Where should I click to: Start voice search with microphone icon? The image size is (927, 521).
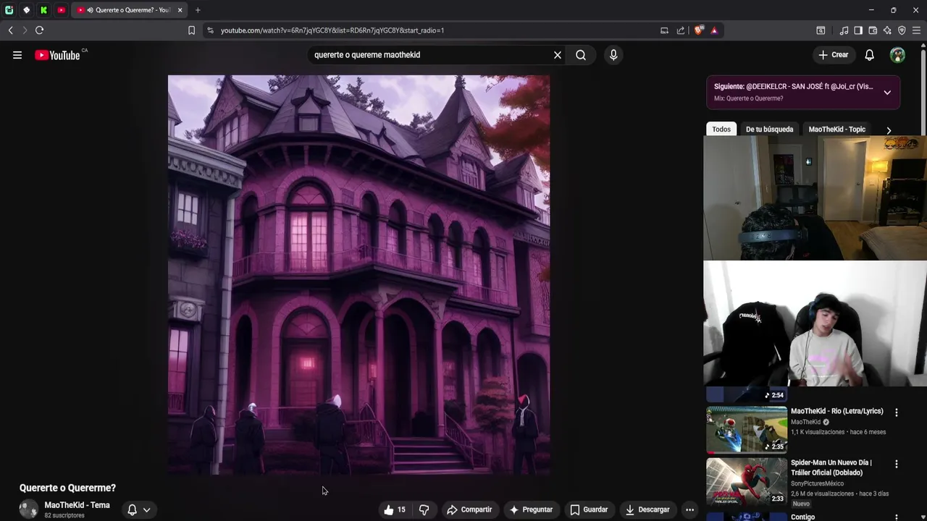pos(613,55)
